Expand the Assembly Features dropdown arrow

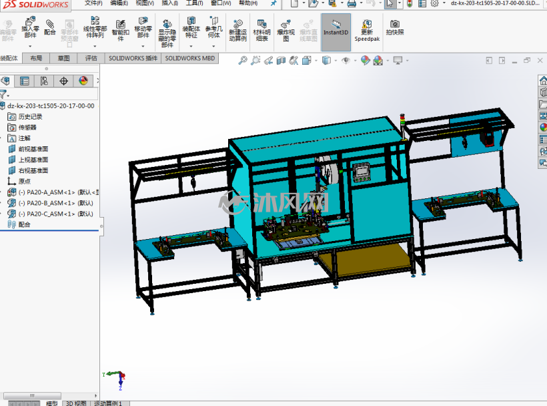click(191, 46)
